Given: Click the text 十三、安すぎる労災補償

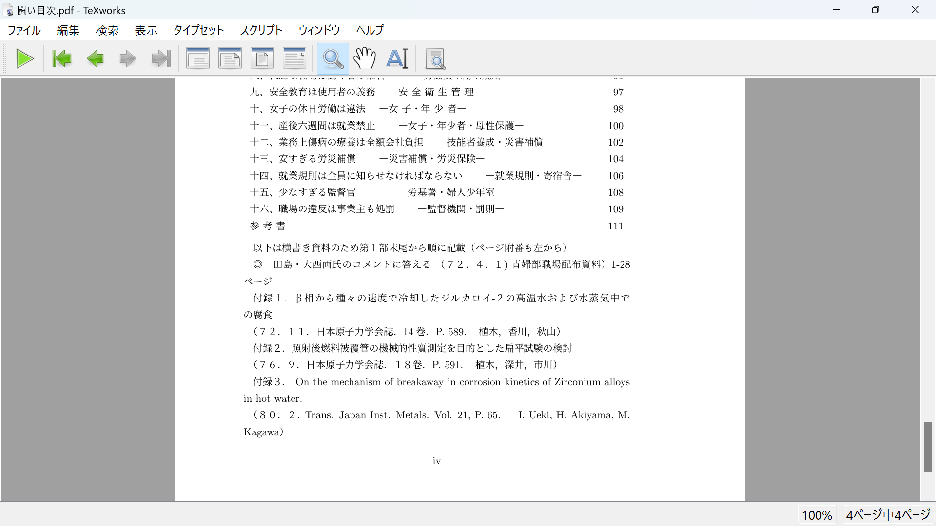Looking at the screenshot, I should click(303, 159).
